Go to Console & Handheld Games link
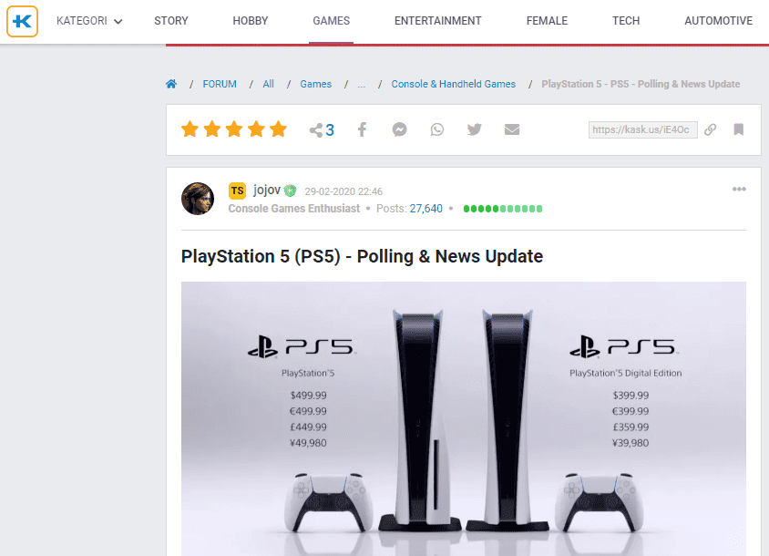The height and width of the screenshot is (556, 769). 453,84
